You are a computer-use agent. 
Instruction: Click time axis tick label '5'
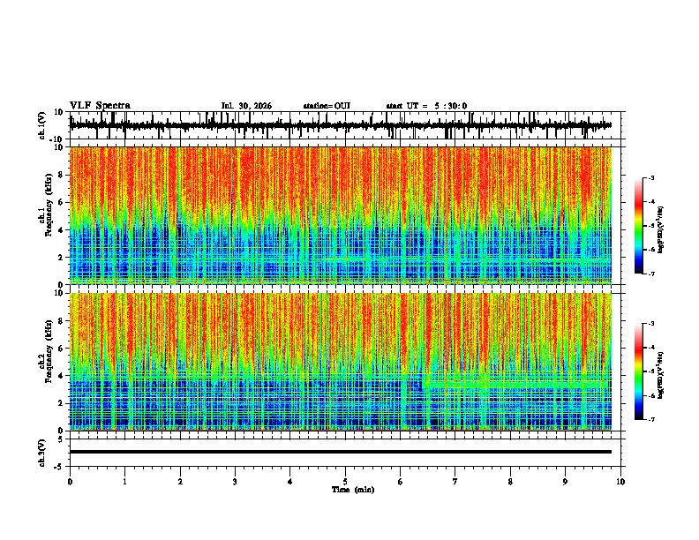pyautogui.click(x=345, y=482)
